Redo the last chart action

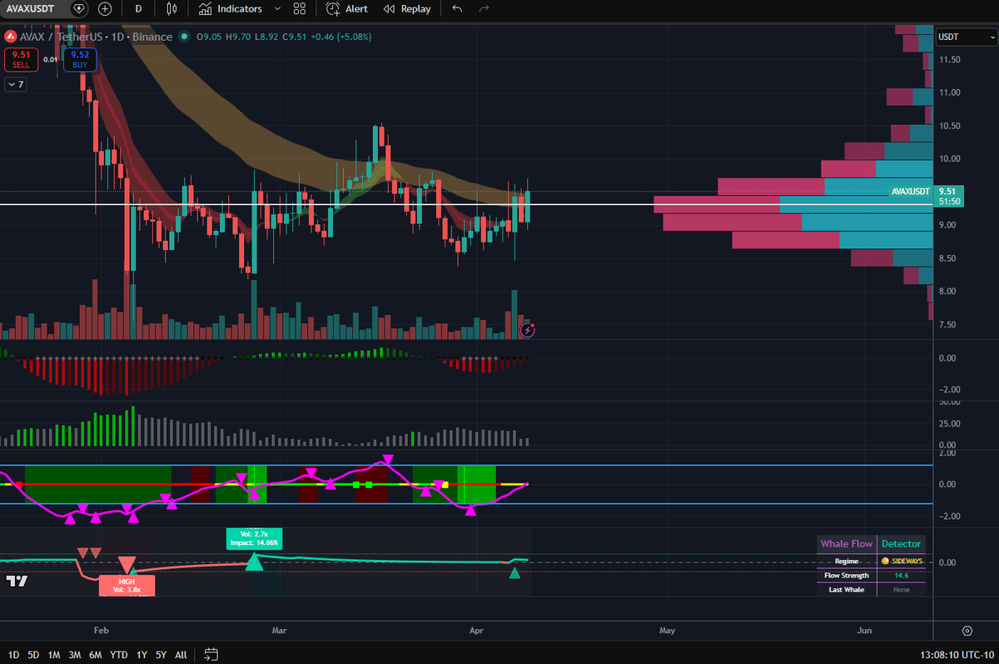(x=484, y=8)
